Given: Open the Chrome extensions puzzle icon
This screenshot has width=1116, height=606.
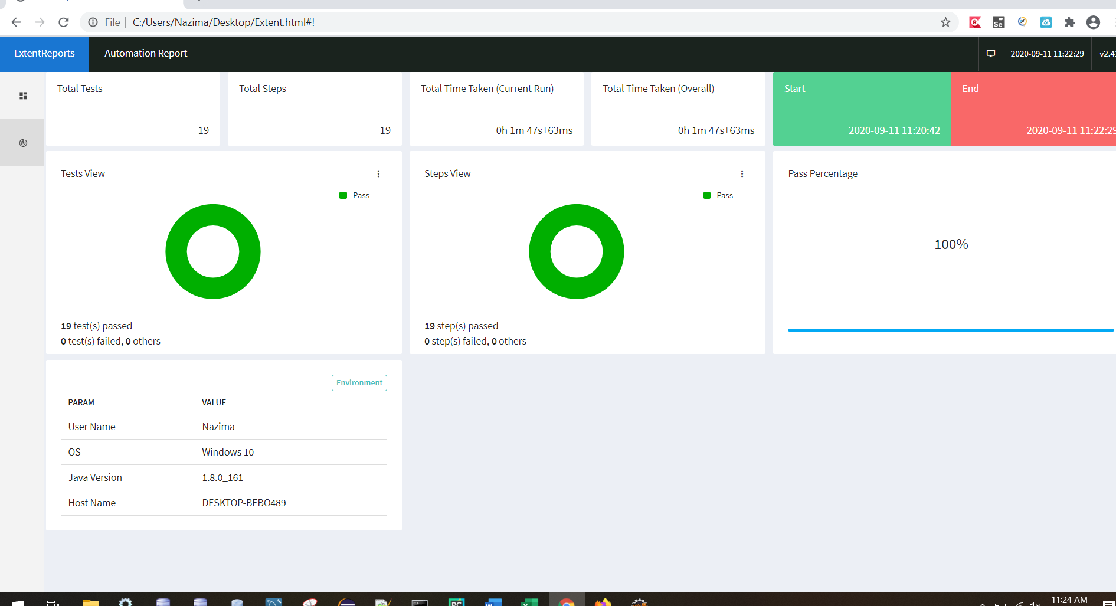Looking at the screenshot, I should pyautogui.click(x=1070, y=22).
